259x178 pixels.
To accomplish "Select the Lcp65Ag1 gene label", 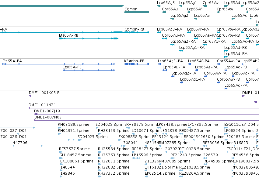I will (x=188, y=3).
